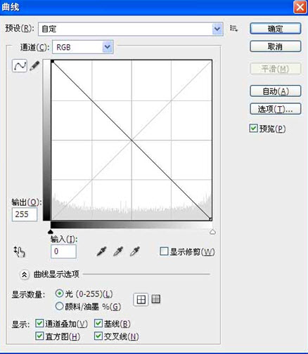This screenshot has width=308, height=354.
Task: Switch to the detailed 10x10 grid icon
Action: coord(156,299)
